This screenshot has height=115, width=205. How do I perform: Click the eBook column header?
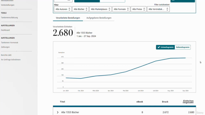[x=140, y=102]
